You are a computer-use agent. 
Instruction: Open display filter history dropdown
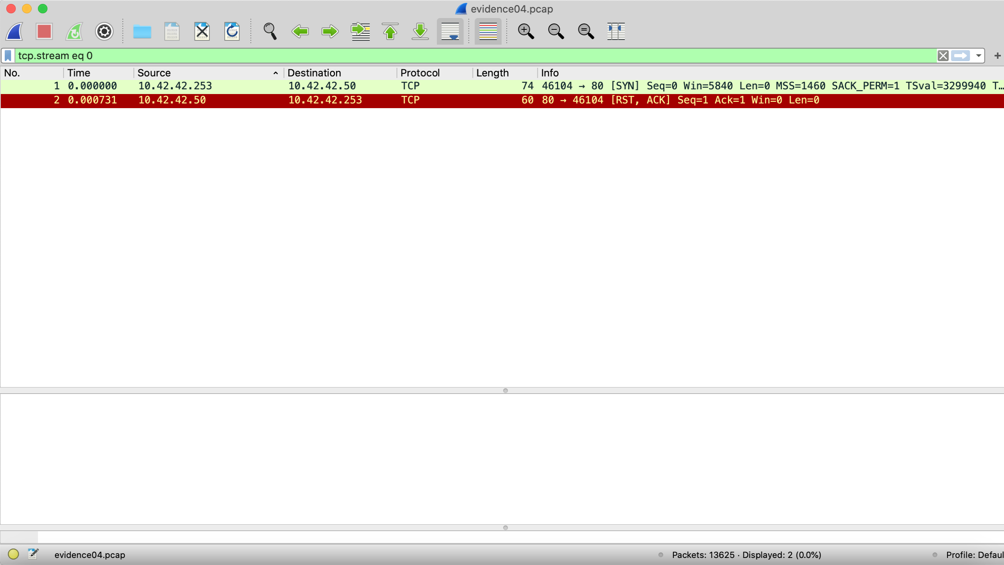click(x=979, y=56)
